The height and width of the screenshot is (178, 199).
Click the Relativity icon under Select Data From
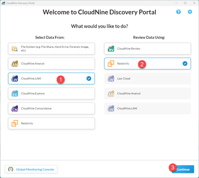pos(15,123)
